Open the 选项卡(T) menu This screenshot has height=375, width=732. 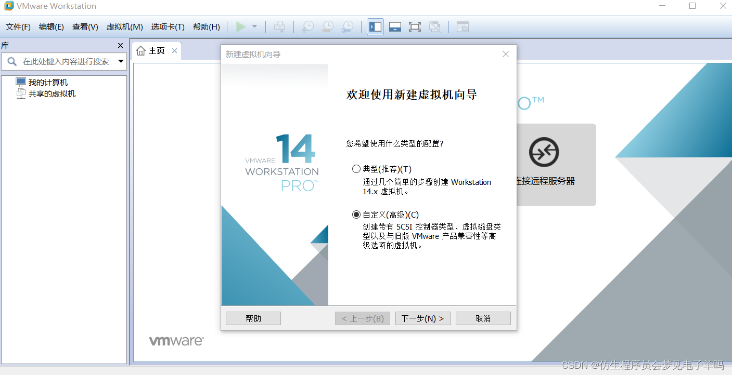(168, 26)
